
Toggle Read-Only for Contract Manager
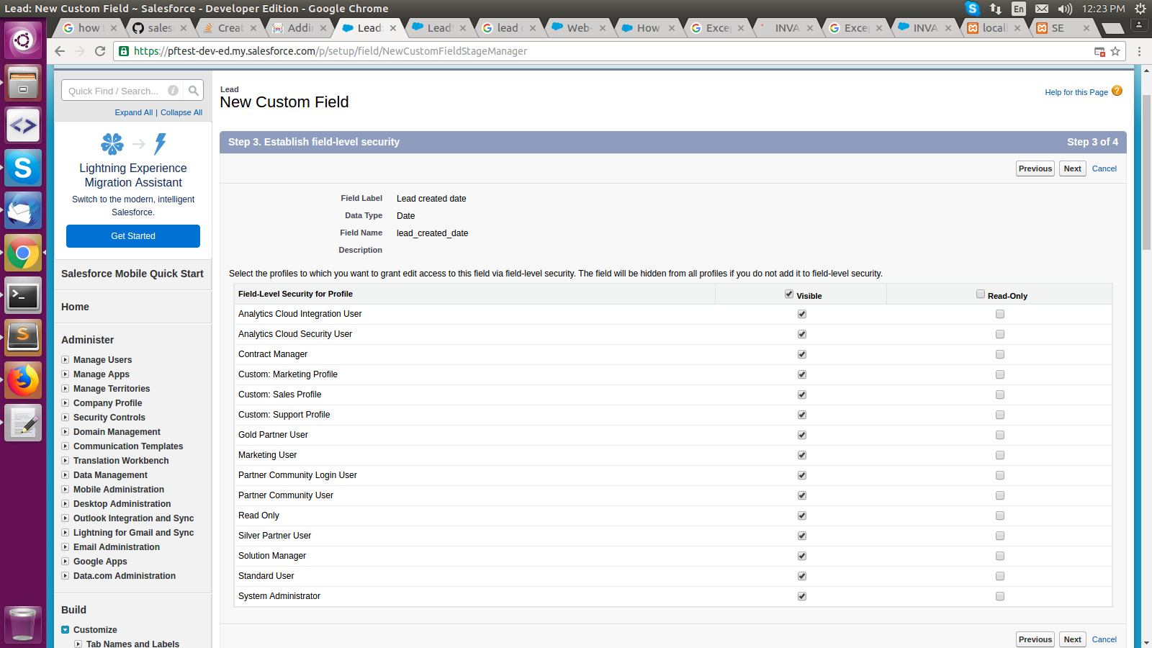(1000, 354)
